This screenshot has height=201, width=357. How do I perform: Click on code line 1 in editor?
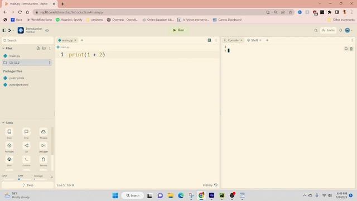137,55
